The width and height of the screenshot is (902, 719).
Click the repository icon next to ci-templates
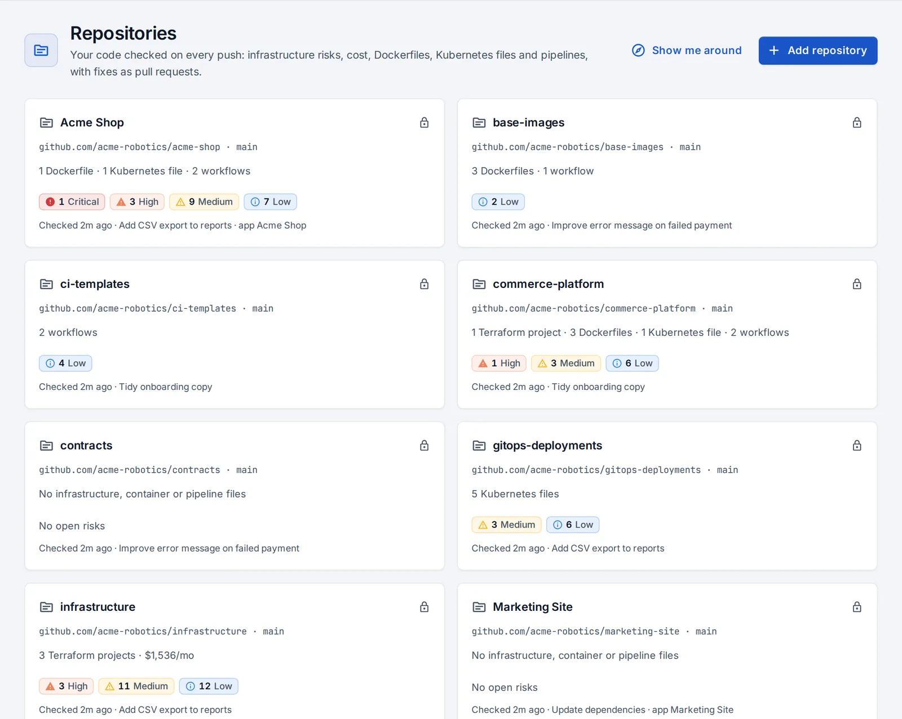pyautogui.click(x=46, y=284)
